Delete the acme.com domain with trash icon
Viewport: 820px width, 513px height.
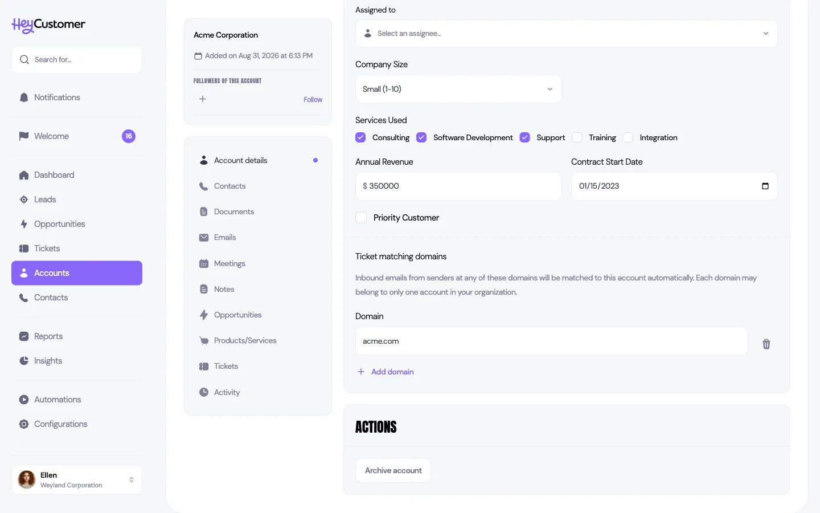pyautogui.click(x=766, y=344)
